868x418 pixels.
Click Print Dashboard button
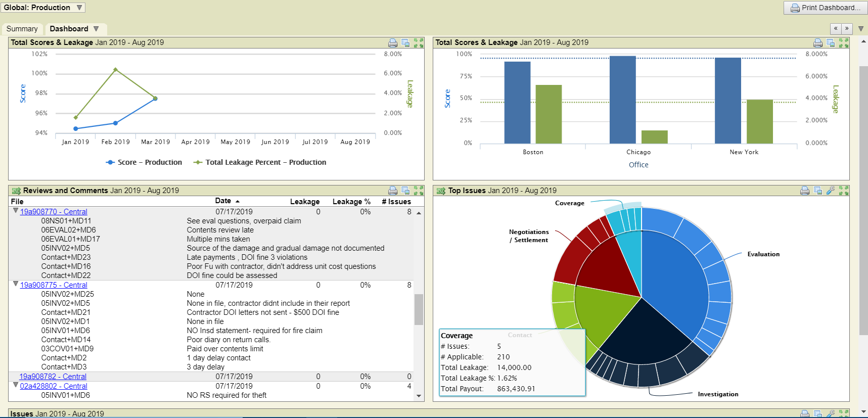pyautogui.click(x=825, y=8)
